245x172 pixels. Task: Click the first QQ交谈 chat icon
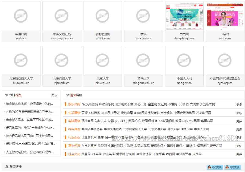215,167
